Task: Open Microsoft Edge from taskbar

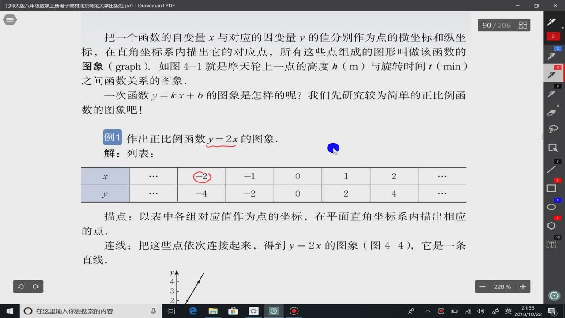Action: click(193, 311)
